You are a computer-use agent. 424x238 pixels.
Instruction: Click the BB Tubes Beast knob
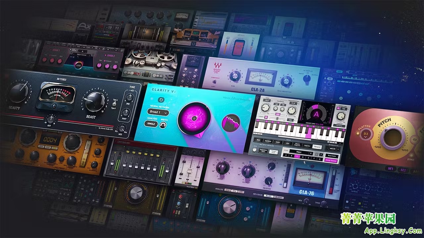(94, 102)
